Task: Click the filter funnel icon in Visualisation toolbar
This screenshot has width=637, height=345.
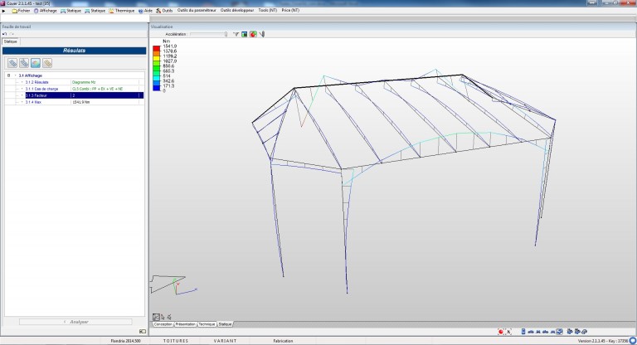Action: 236,35
